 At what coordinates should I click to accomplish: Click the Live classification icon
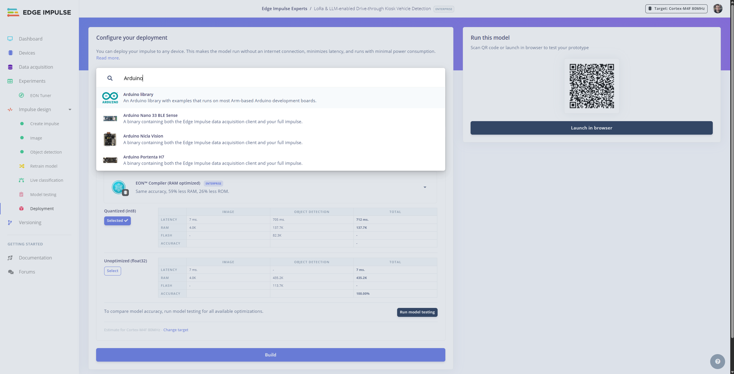pyautogui.click(x=21, y=180)
